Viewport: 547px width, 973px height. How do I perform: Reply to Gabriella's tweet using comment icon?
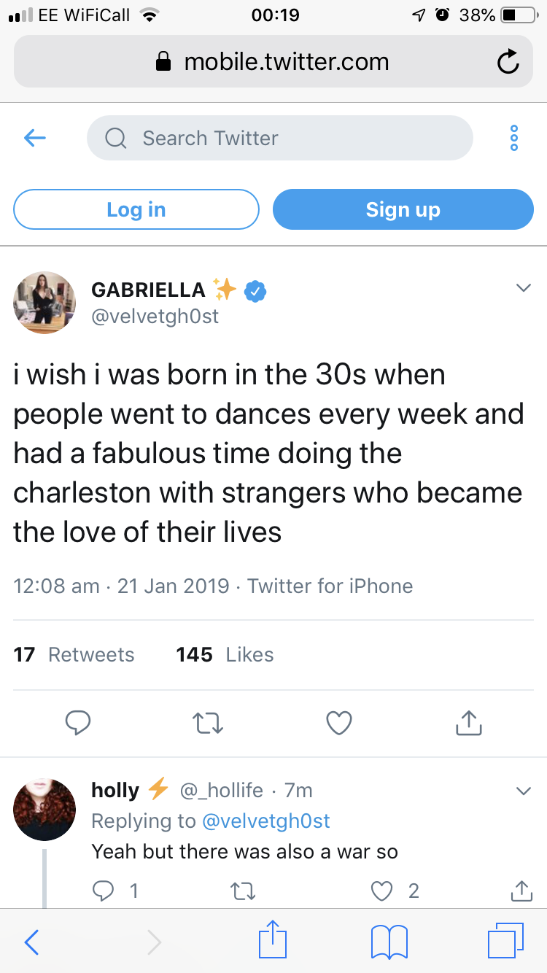pyautogui.click(x=78, y=722)
